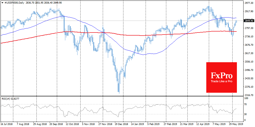The height and width of the screenshot is (127, 255).
Task: Click the last candlestick at the current price
Action: 236,21
